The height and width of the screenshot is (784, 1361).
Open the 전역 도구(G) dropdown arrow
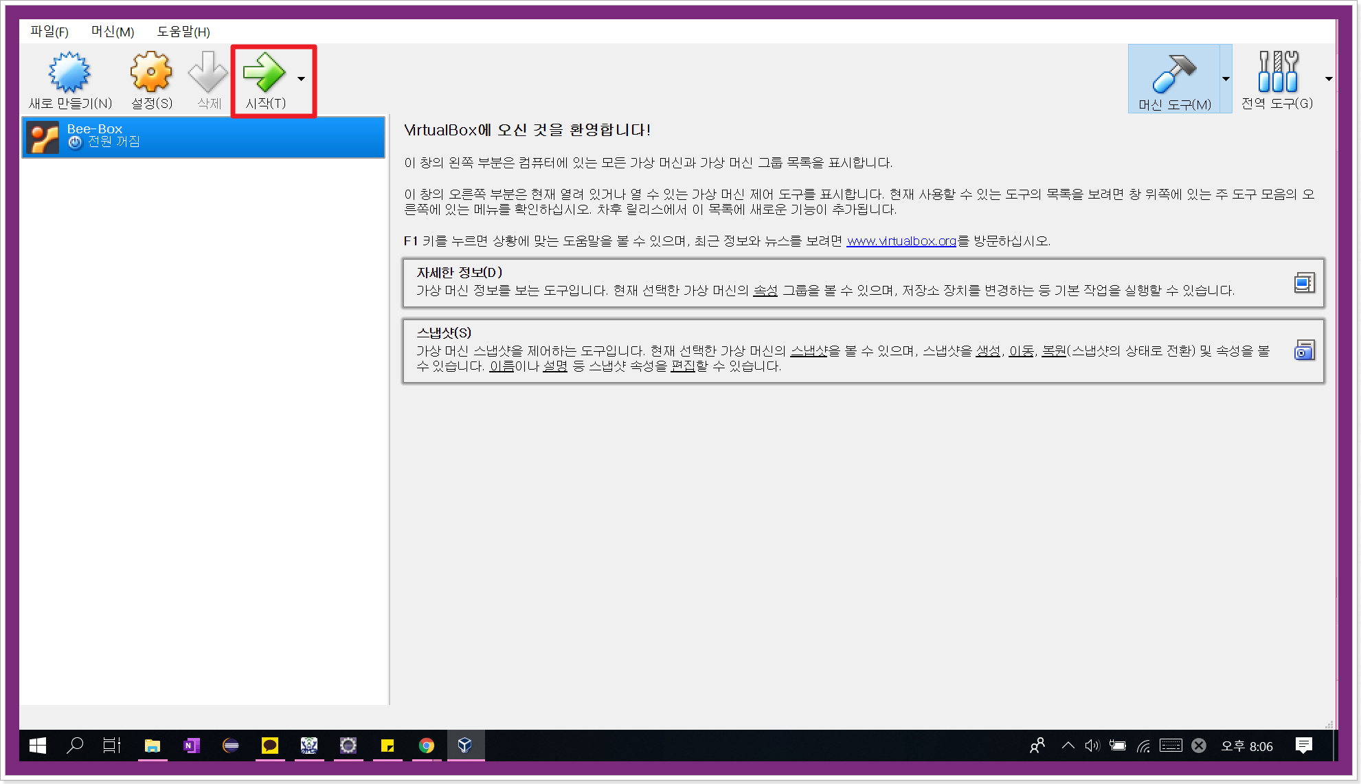(x=1329, y=79)
